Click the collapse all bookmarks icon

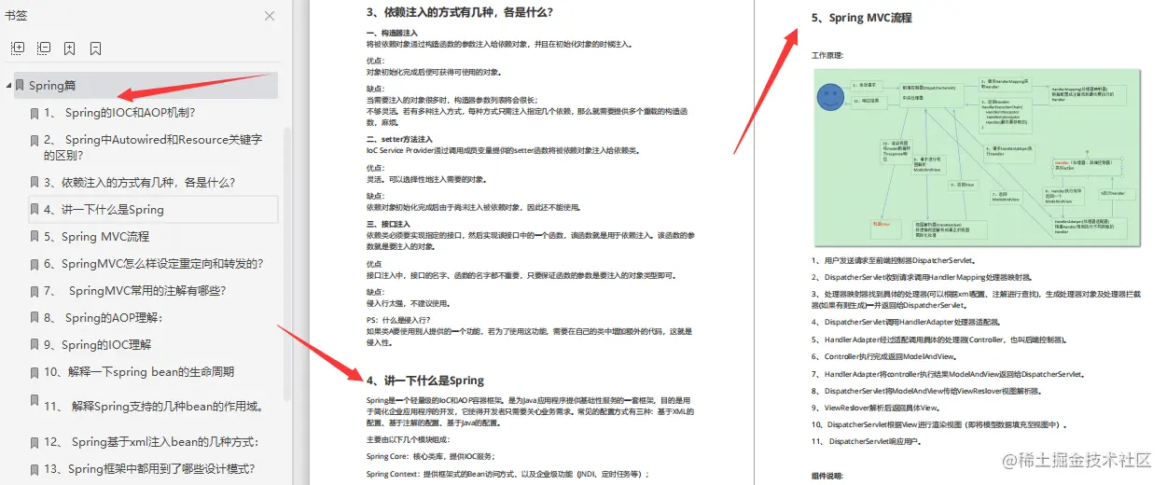(44, 48)
